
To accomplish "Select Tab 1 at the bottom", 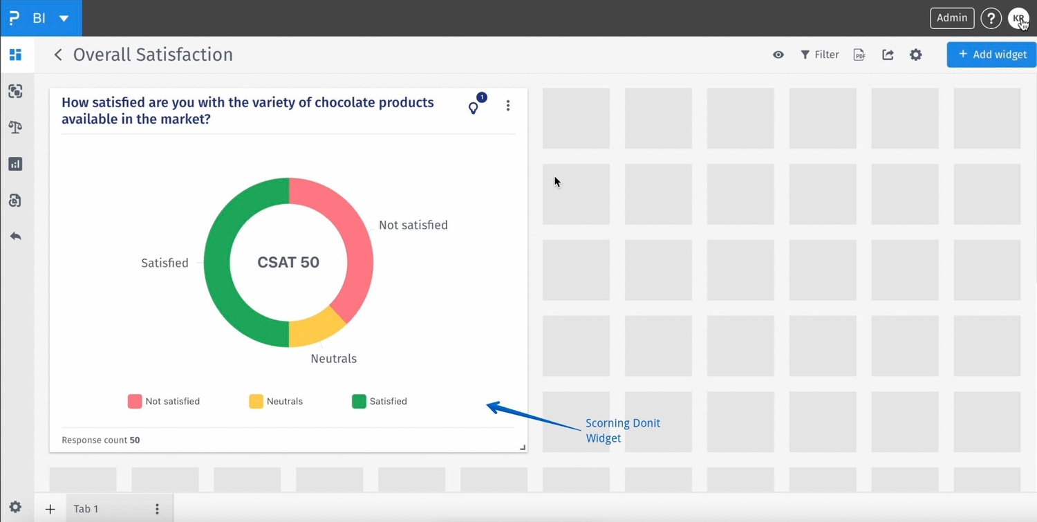I will click(x=86, y=509).
